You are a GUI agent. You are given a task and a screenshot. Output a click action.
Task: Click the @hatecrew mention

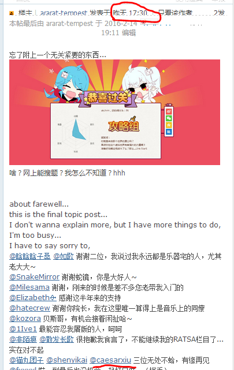click(x=29, y=308)
